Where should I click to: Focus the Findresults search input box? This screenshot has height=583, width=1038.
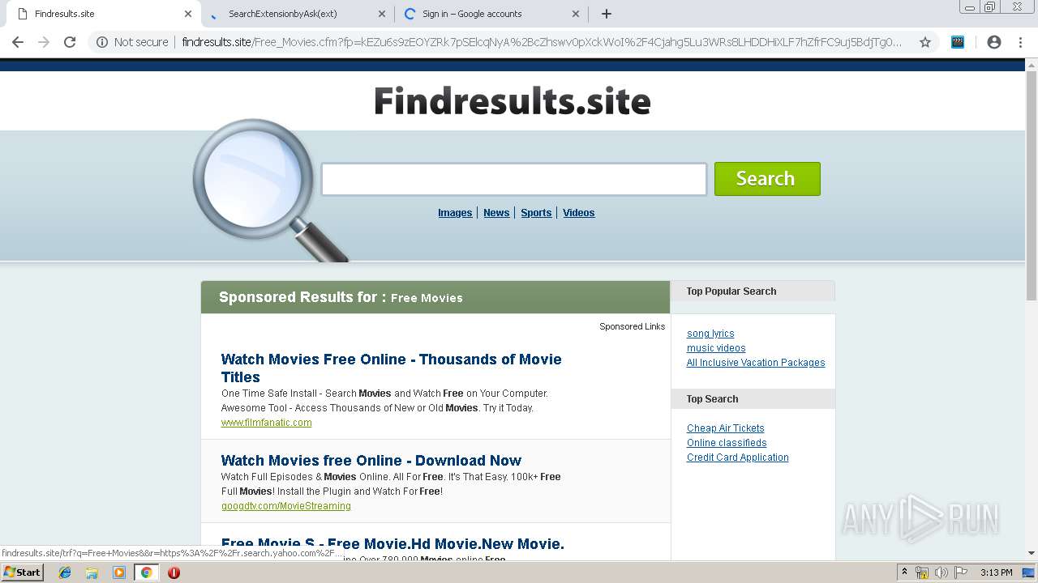[514, 179]
